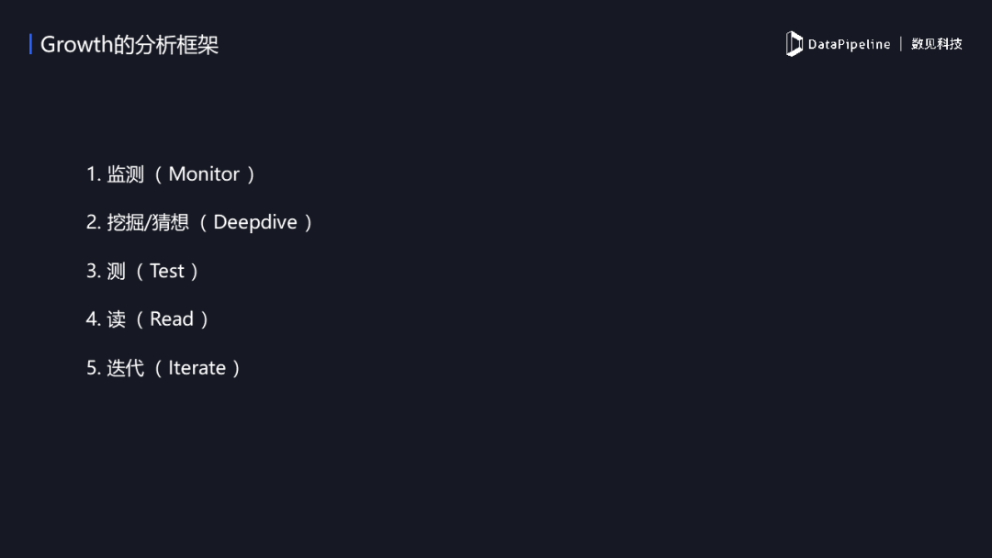The width and height of the screenshot is (992, 558).
Task: Select the Chinese text 迭代
Action: [126, 368]
